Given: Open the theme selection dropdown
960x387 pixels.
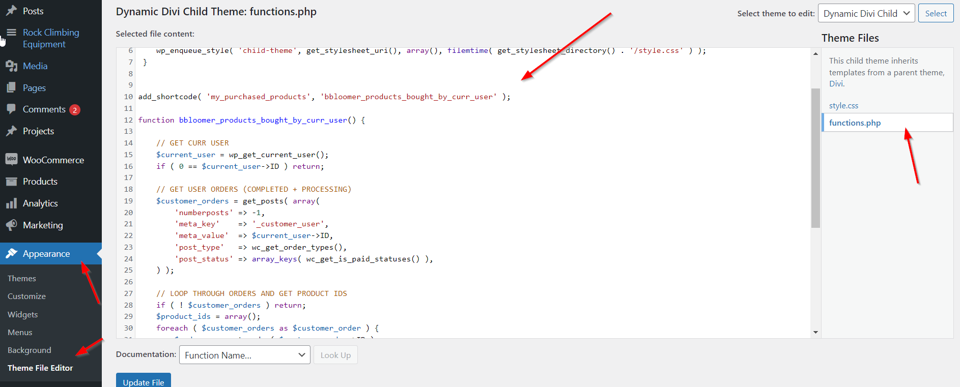Looking at the screenshot, I should [x=866, y=14].
